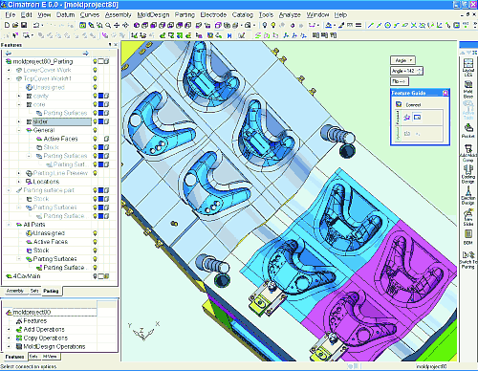Select the zoom magnifier toolbar icon

click(108, 25)
